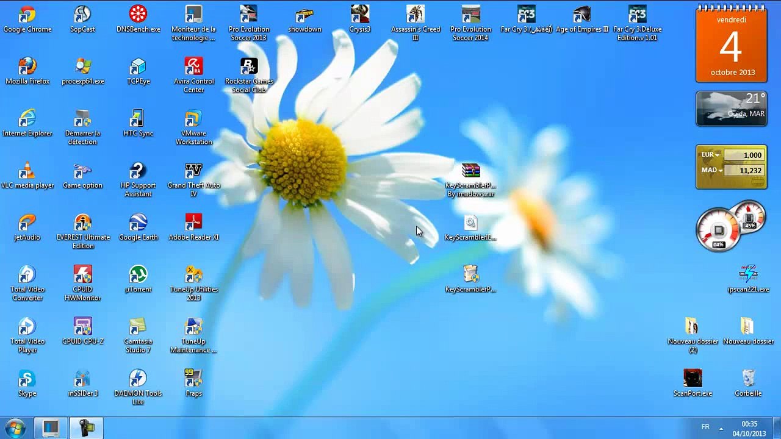Open the Windows Start menu

click(15, 428)
